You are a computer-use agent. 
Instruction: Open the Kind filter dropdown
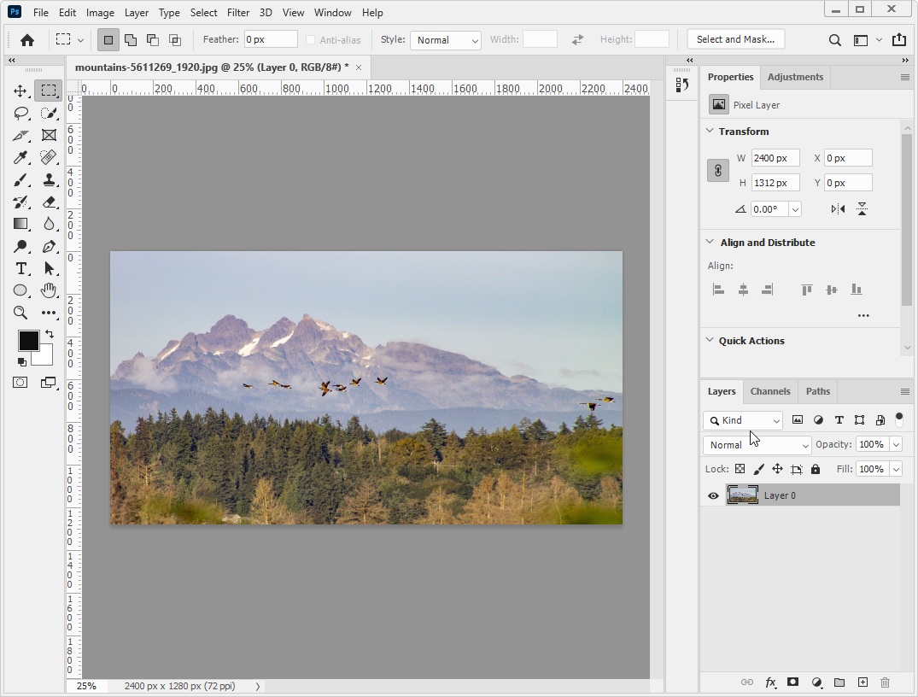tap(743, 420)
